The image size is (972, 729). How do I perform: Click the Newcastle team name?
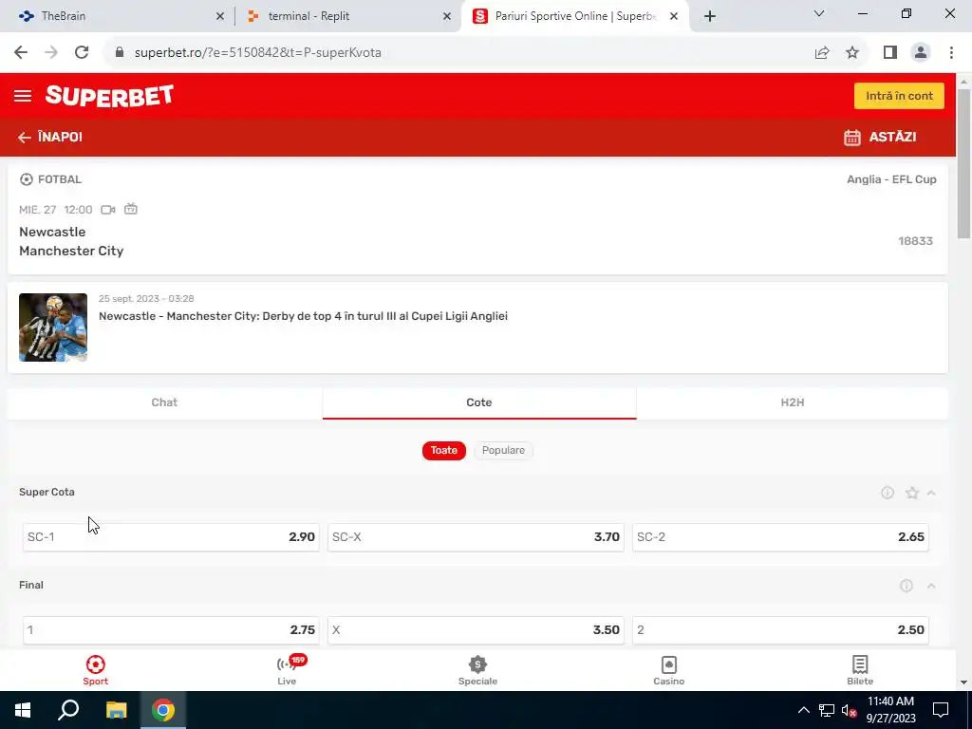point(53,232)
